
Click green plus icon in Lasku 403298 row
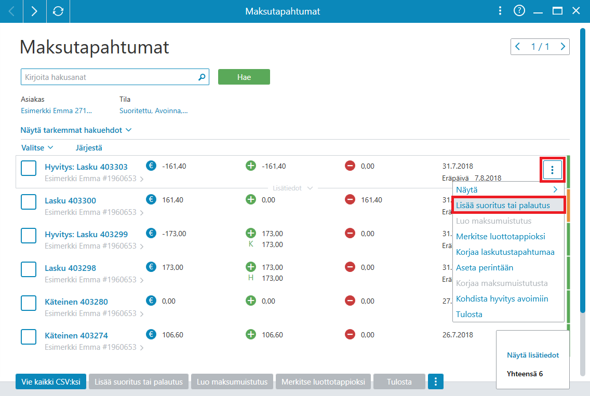(251, 267)
